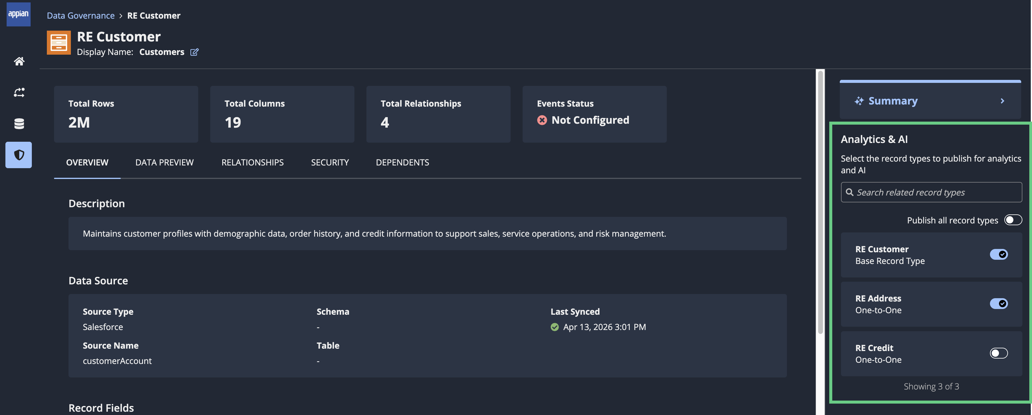Screen dimensions: 1032x415
Task: Expand the Summary panel chevron
Action: tap(1002, 101)
